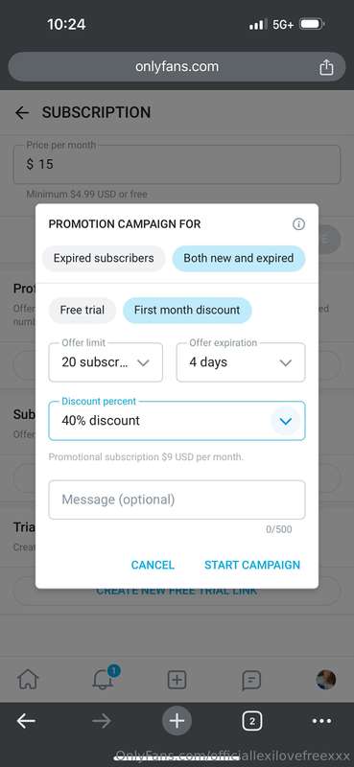Choose First month discount option
This screenshot has height=767, width=354.
[187, 310]
